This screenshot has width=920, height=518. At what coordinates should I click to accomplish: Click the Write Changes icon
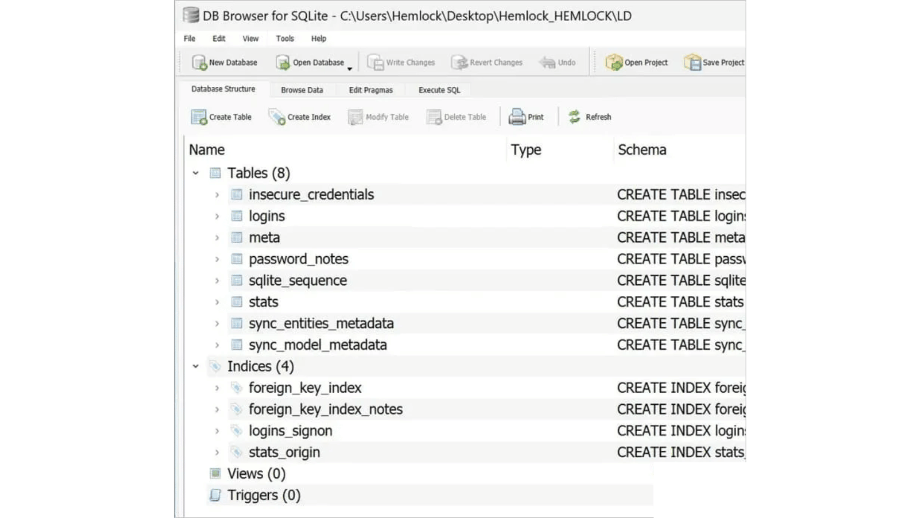(375, 62)
